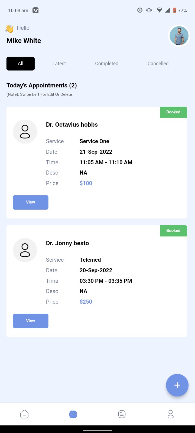Tap the waving hand emoji icon
195x433 pixels.
[9, 28]
